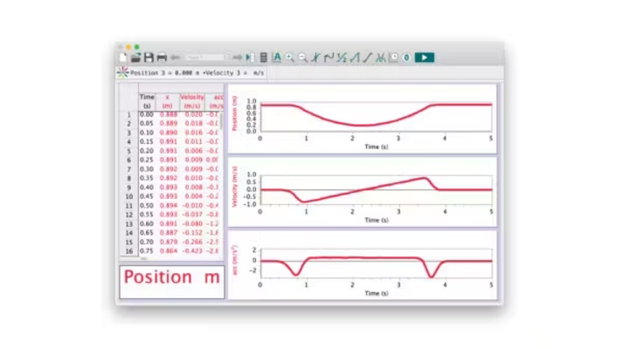Apply the Linear Fit line tool
The height and width of the screenshot is (349, 622).
click(x=367, y=58)
